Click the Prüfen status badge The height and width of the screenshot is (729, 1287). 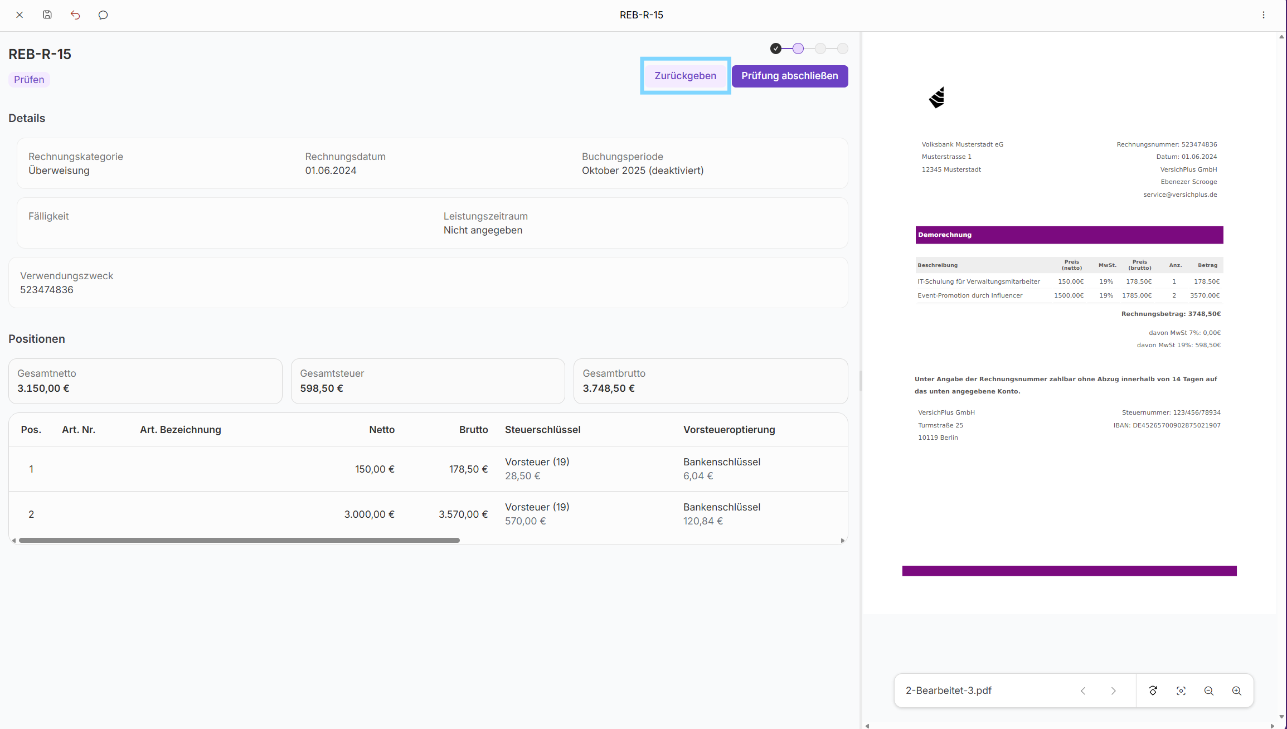click(x=29, y=80)
